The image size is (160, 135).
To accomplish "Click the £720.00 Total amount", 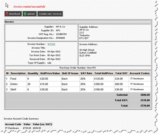I will click(x=145, y=106).
